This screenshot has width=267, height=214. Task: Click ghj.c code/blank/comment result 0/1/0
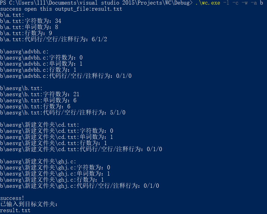(x=80, y=186)
